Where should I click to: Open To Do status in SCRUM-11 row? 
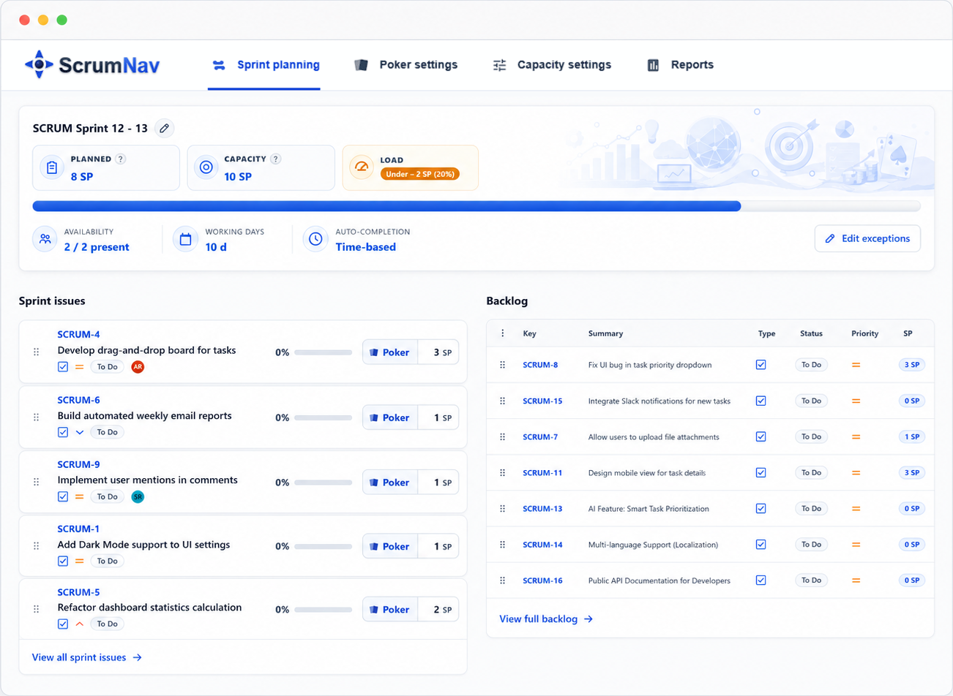click(x=811, y=473)
